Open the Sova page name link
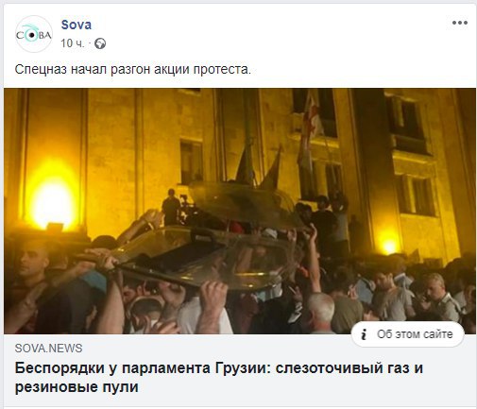 pyautogui.click(x=77, y=25)
